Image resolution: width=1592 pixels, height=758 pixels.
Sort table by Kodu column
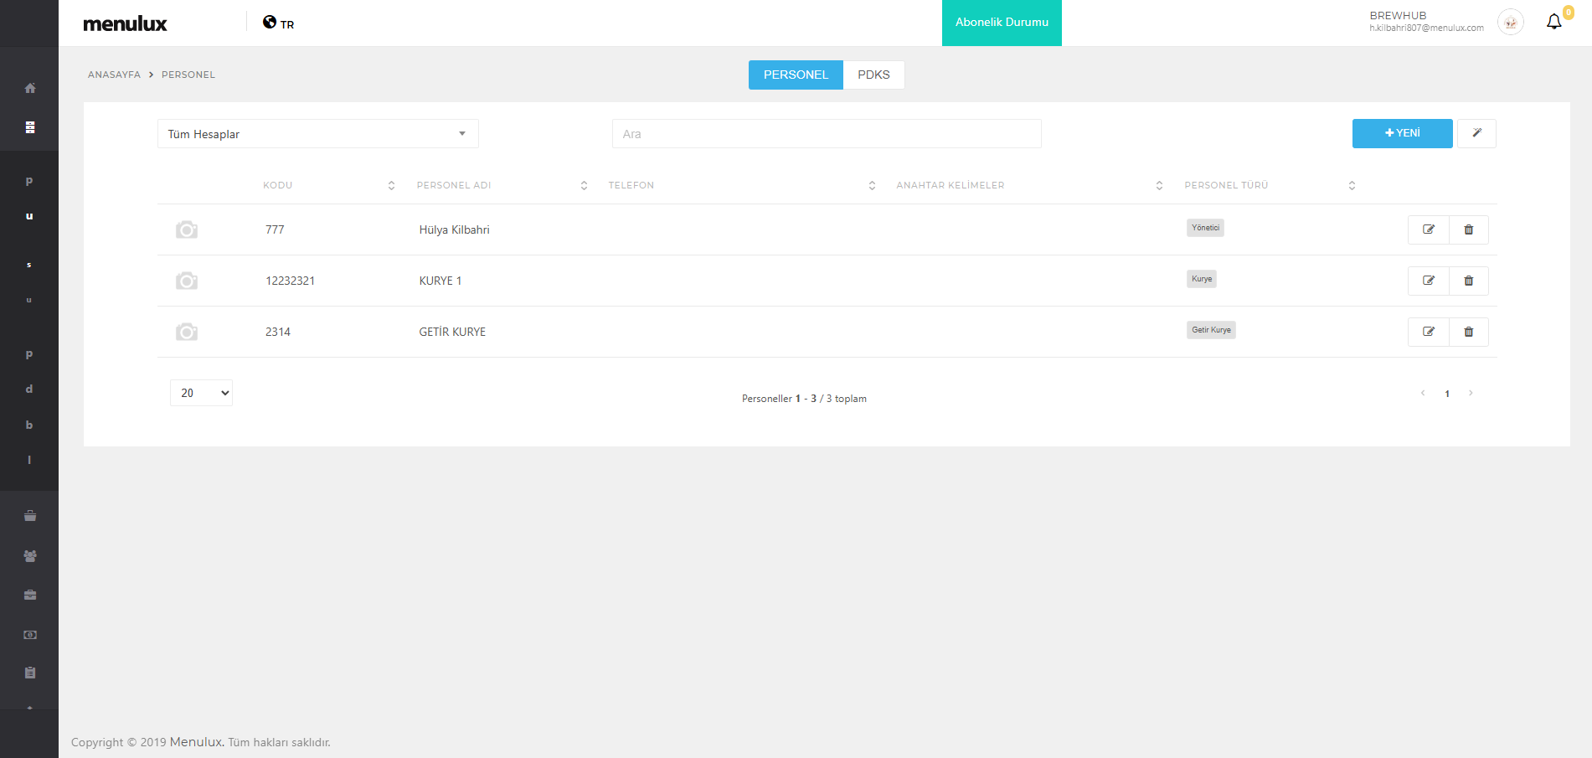[x=391, y=185]
